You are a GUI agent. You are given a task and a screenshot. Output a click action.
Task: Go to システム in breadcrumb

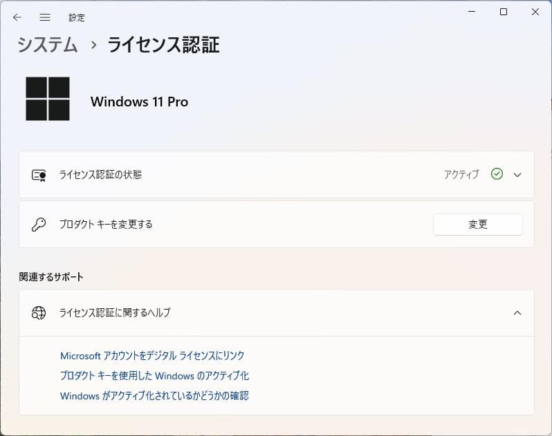(x=48, y=45)
